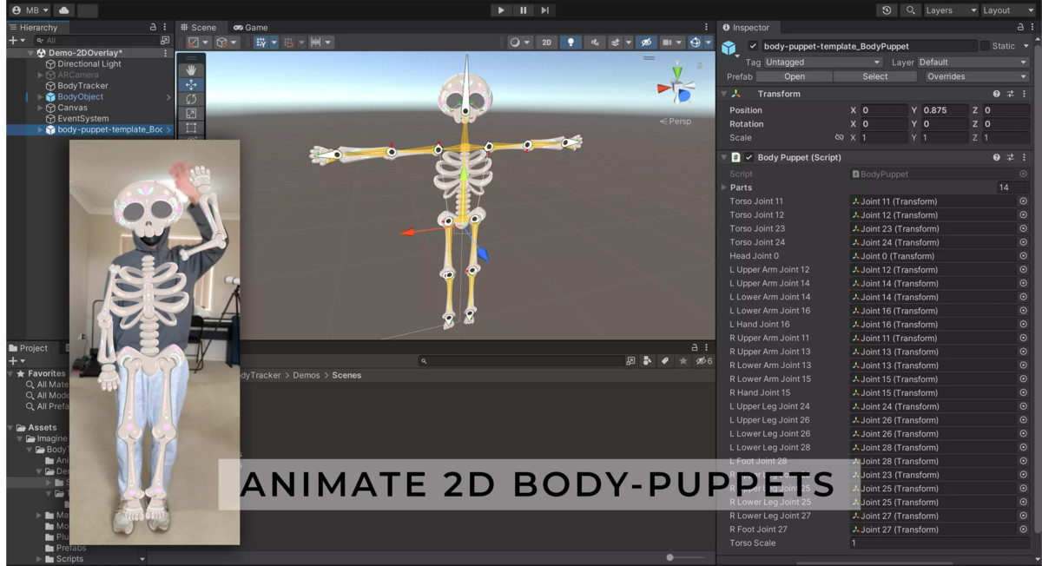Click the prefab Select button
Screen dimensions: 1042x566
(x=874, y=76)
